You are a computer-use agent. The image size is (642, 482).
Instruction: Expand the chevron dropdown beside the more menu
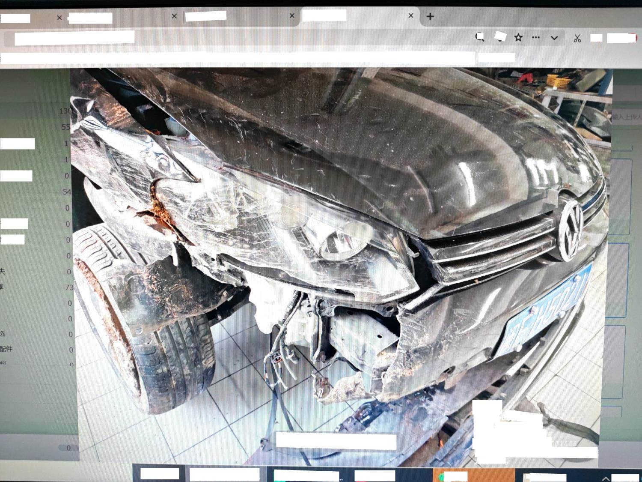point(554,38)
